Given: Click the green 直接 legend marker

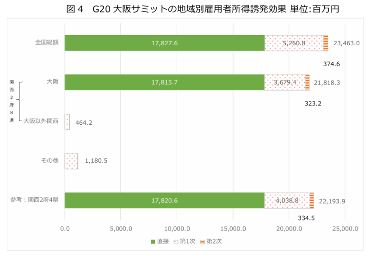Looking at the screenshot, I should tap(153, 241).
